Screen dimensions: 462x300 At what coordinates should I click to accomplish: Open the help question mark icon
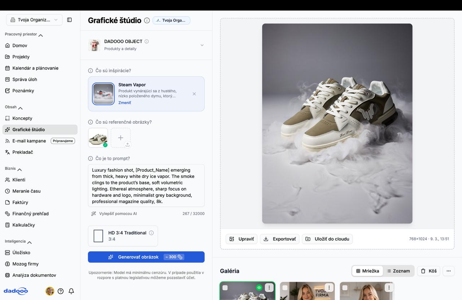click(x=61, y=291)
